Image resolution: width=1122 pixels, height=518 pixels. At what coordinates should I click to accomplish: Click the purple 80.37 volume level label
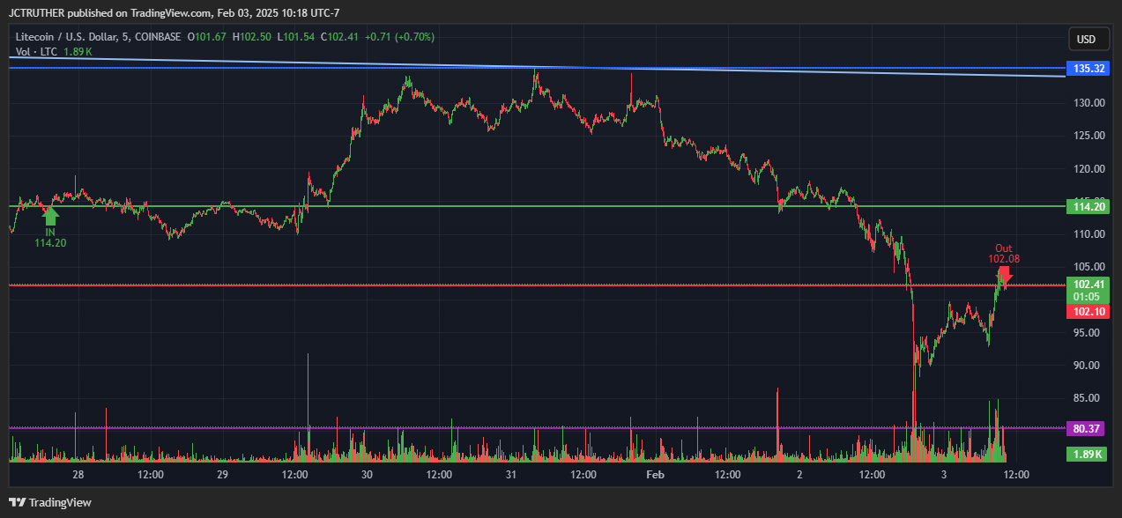(x=1085, y=429)
